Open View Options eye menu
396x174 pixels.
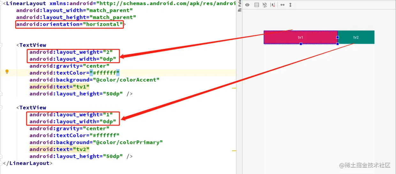pyautogui.click(x=247, y=5)
